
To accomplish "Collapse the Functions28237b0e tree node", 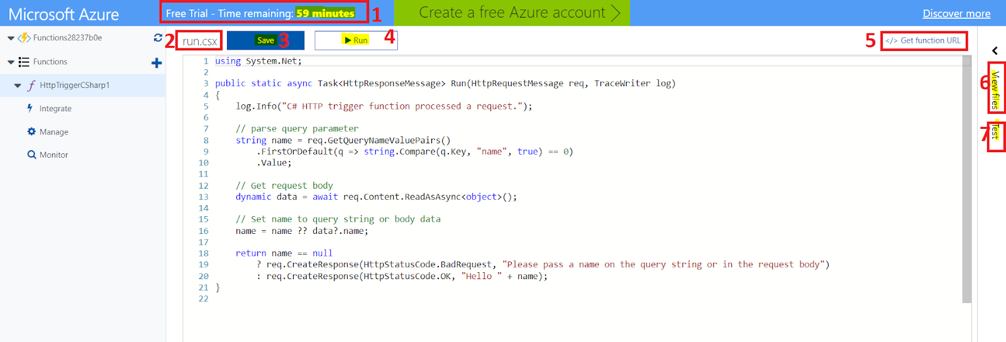I will tap(11, 38).
